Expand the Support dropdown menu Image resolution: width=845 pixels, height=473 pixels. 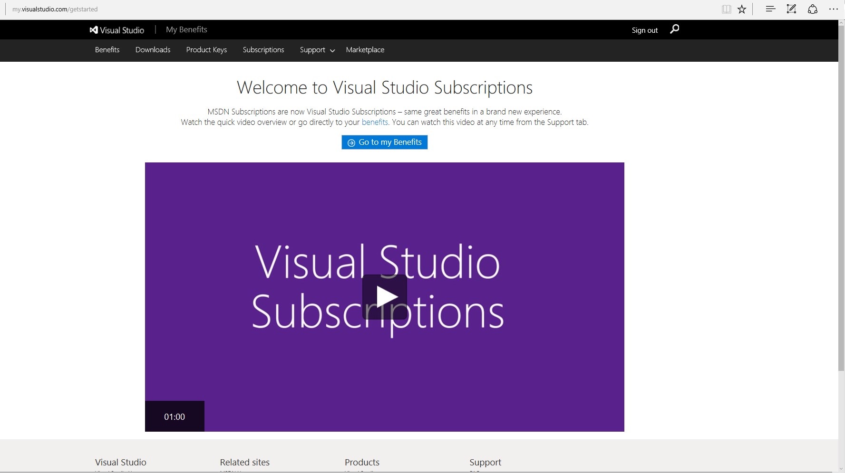(x=317, y=50)
